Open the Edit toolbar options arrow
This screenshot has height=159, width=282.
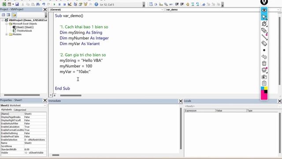pos(223,4)
